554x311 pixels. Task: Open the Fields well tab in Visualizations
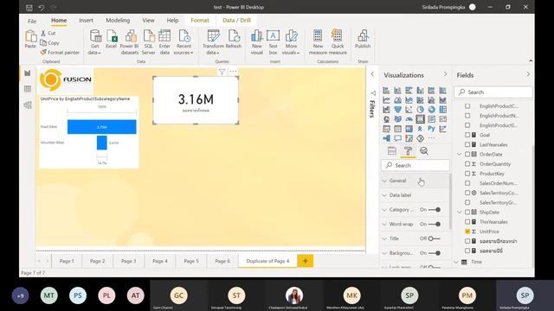click(x=392, y=151)
